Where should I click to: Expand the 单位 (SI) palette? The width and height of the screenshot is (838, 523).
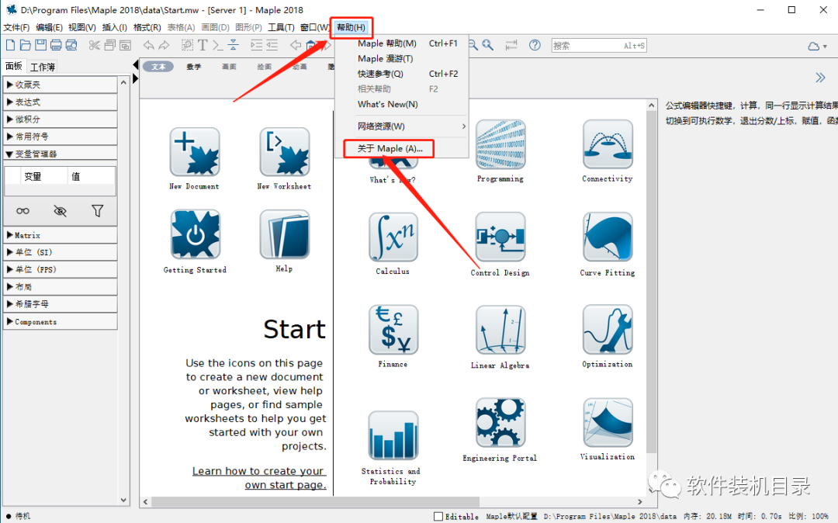(60, 252)
